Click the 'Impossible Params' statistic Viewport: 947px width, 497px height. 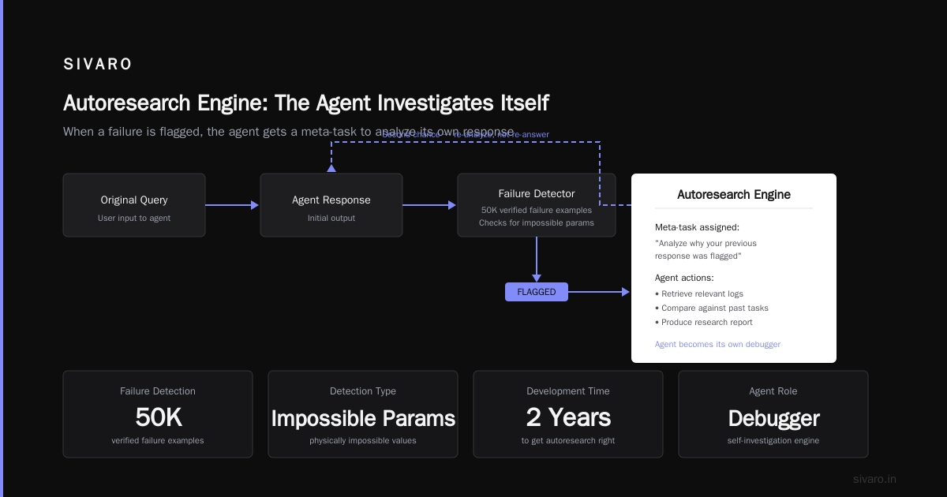click(363, 418)
